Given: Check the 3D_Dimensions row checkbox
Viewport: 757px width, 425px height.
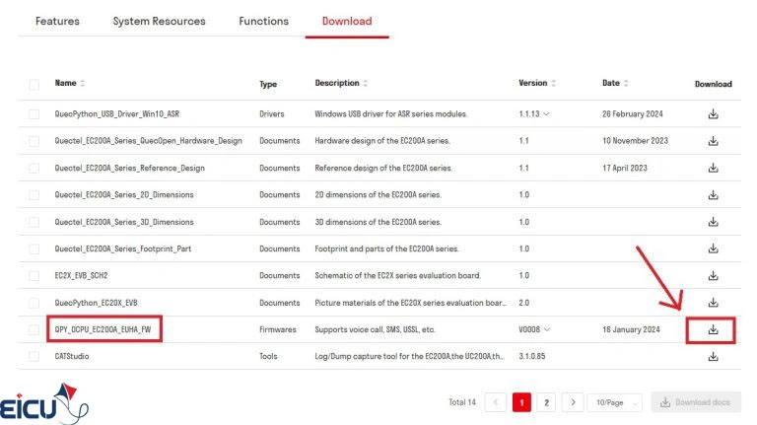Looking at the screenshot, I should tap(34, 222).
